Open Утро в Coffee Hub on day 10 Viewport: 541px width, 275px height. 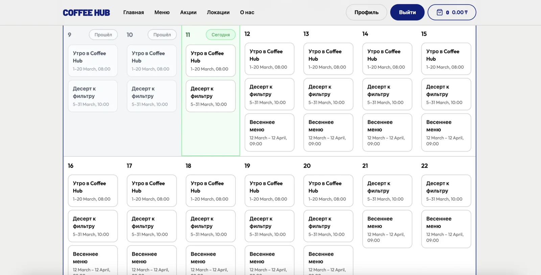click(x=151, y=61)
